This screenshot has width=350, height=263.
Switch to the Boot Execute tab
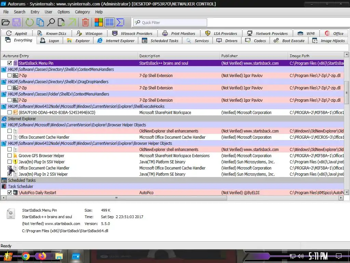289,41
